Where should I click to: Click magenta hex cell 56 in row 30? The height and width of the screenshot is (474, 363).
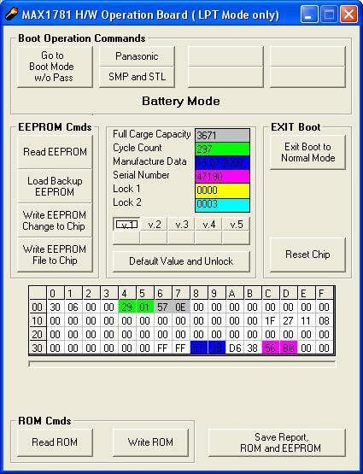click(x=271, y=348)
